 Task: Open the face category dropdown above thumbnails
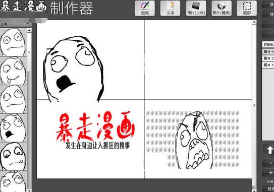pyautogui.click(x=15, y=24)
